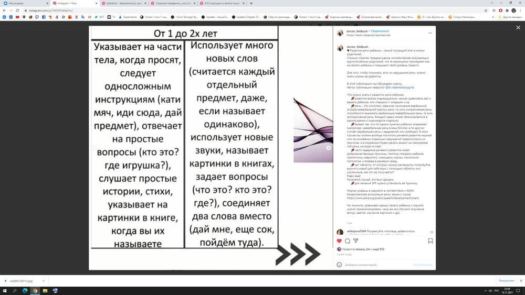Viewport: 525px width, 295px height.
Task: Open Microsoft Edge from taskbar
Action: (25, 291)
